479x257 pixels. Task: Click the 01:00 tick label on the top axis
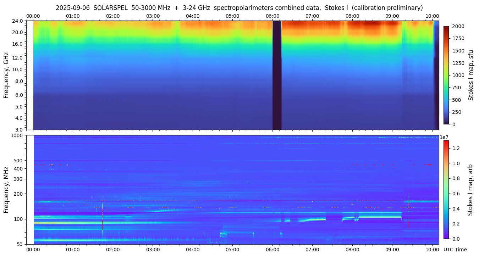click(x=73, y=16)
